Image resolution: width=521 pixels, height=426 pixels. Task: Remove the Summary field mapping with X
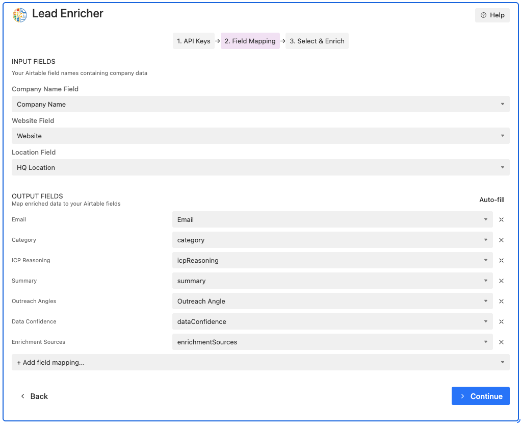(501, 281)
